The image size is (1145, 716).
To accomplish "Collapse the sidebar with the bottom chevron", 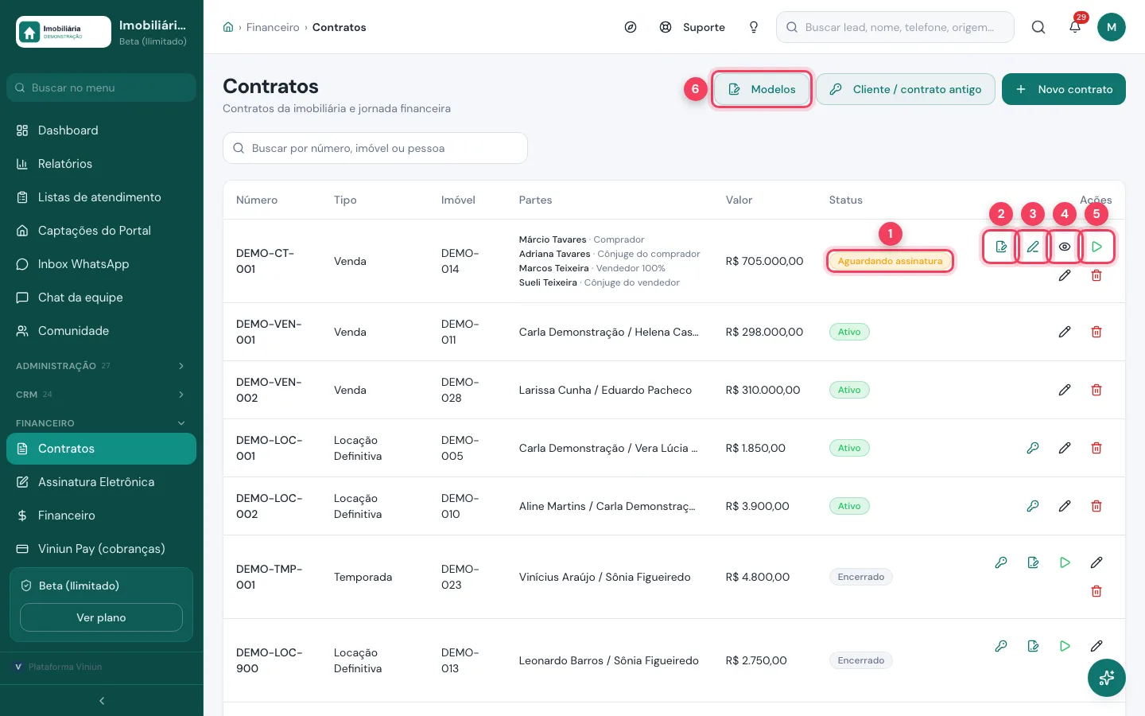I will click(x=102, y=701).
